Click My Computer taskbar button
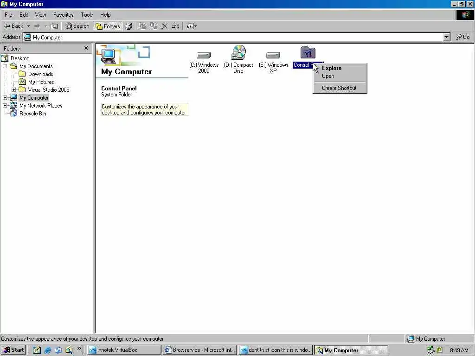This screenshot has height=356, width=475. 351,350
